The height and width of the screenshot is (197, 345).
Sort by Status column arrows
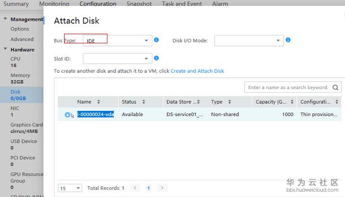pyautogui.click(x=144, y=102)
